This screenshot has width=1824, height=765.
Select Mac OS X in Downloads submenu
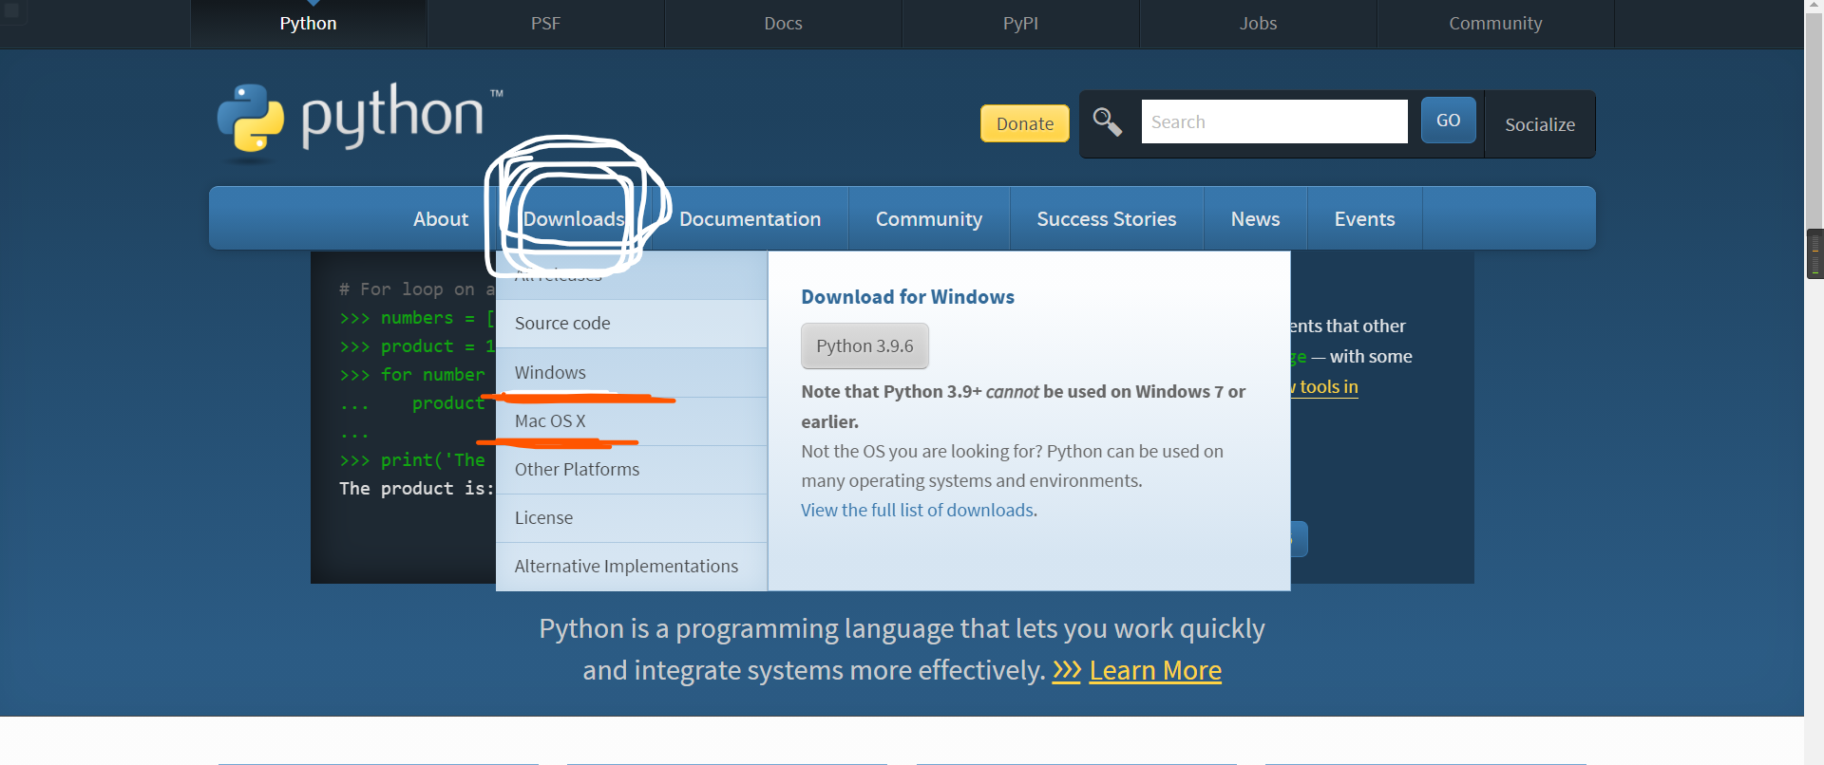point(631,420)
